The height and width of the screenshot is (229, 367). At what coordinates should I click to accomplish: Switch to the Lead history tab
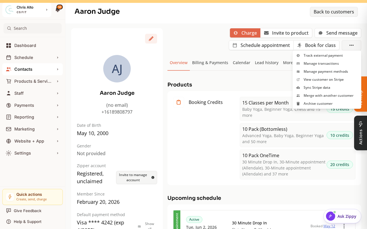267,63
